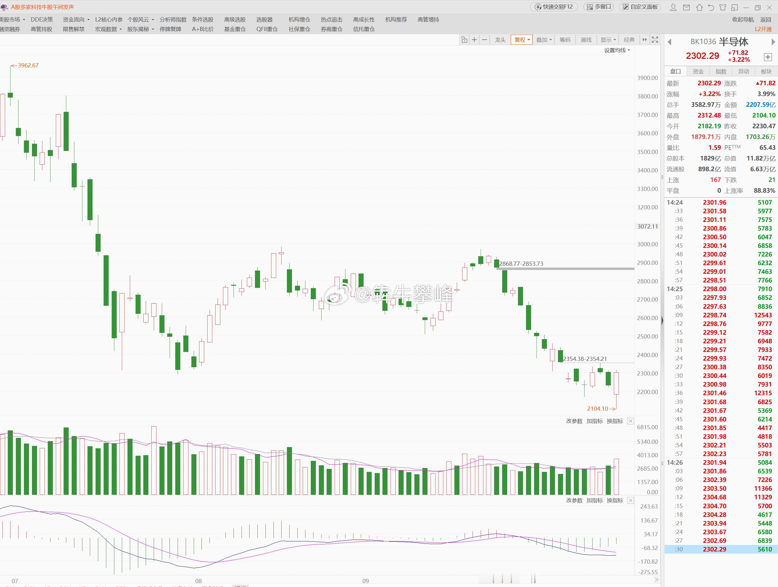Toggle 筹码 chip distribution panel
The image size is (778, 587).
tap(565, 40)
